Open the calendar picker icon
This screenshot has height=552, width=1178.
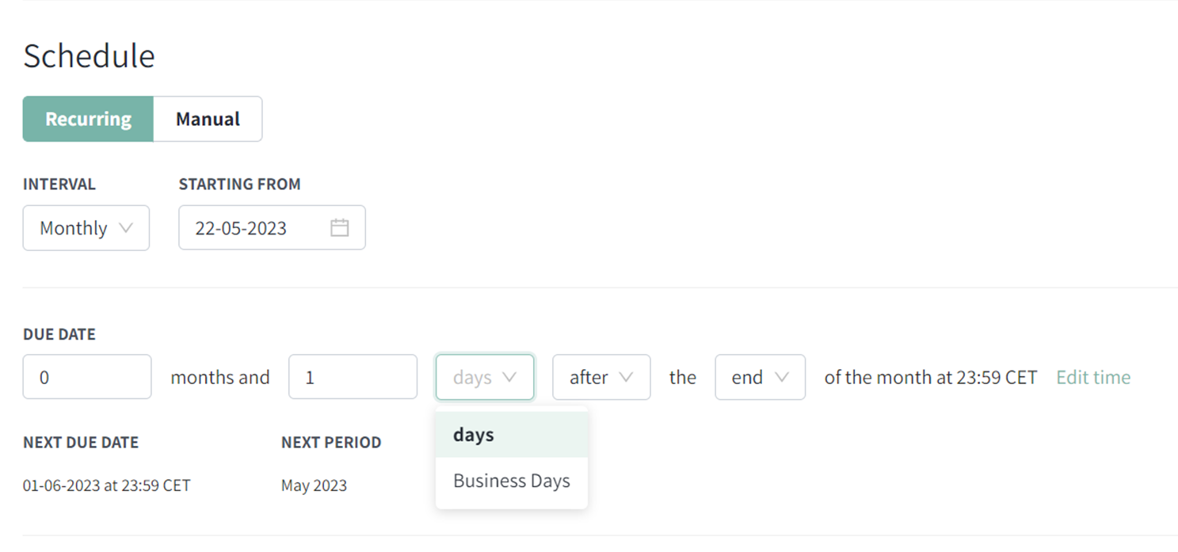(339, 228)
